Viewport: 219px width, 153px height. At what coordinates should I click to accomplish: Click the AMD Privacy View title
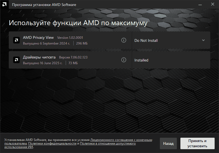pos(38,37)
